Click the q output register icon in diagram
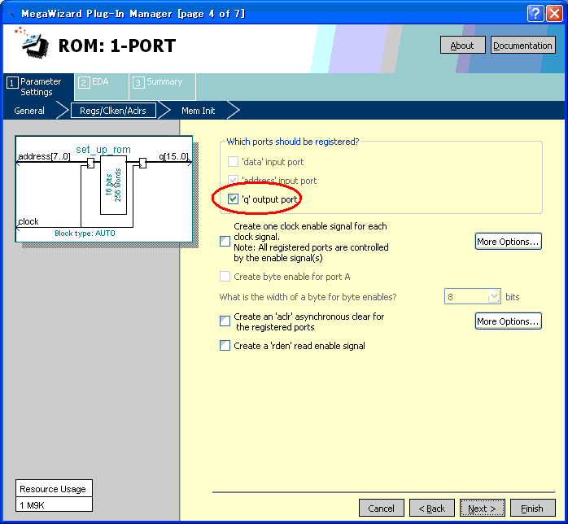The width and height of the screenshot is (568, 524). [x=142, y=164]
